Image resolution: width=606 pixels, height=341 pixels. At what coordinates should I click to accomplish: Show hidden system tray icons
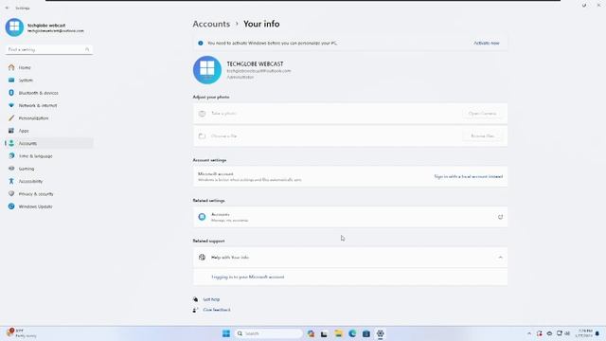[x=529, y=333]
